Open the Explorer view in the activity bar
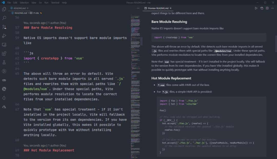Viewport: 277px width, 159px height. [4, 9]
